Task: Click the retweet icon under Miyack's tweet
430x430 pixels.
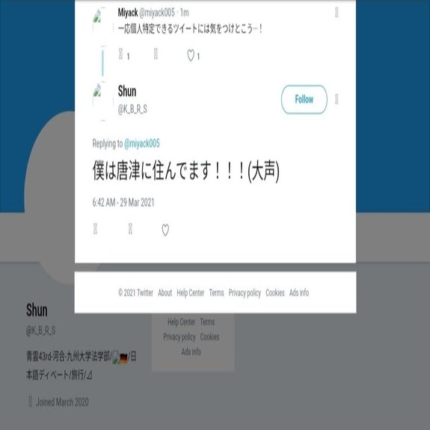Action: click(x=156, y=54)
